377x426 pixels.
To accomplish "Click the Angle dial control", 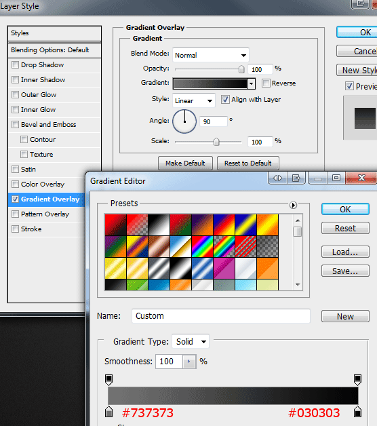I will tap(184, 121).
